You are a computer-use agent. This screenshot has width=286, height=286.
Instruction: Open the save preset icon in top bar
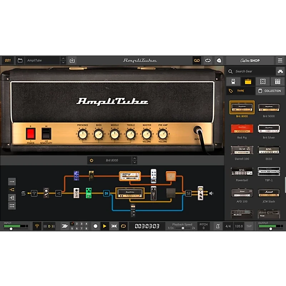coord(72,60)
